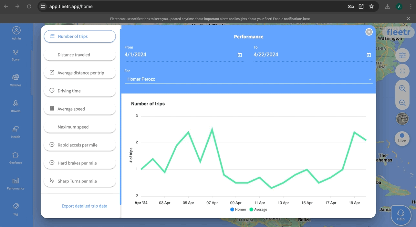Screen dimensions: 416x227
Task: Dismiss the notifications banner
Action: [x=408, y=19]
